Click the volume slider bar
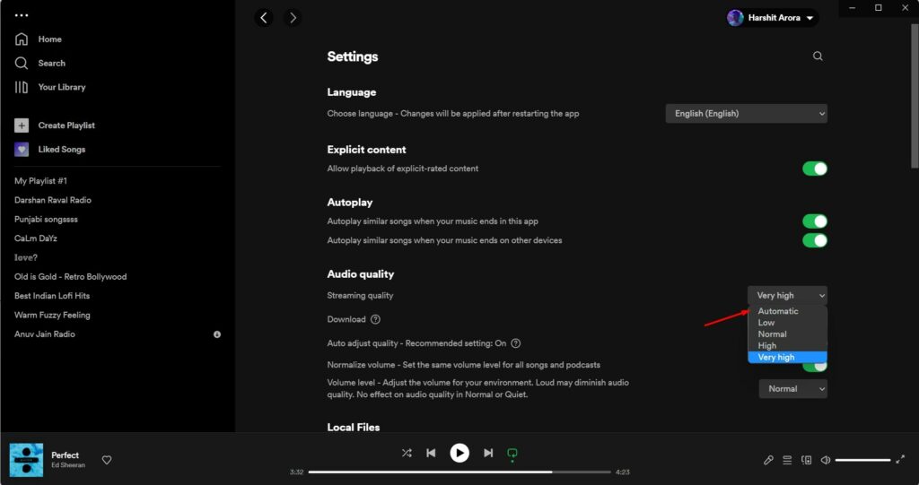Image resolution: width=919 pixels, height=485 pixels. coord(862,460)
